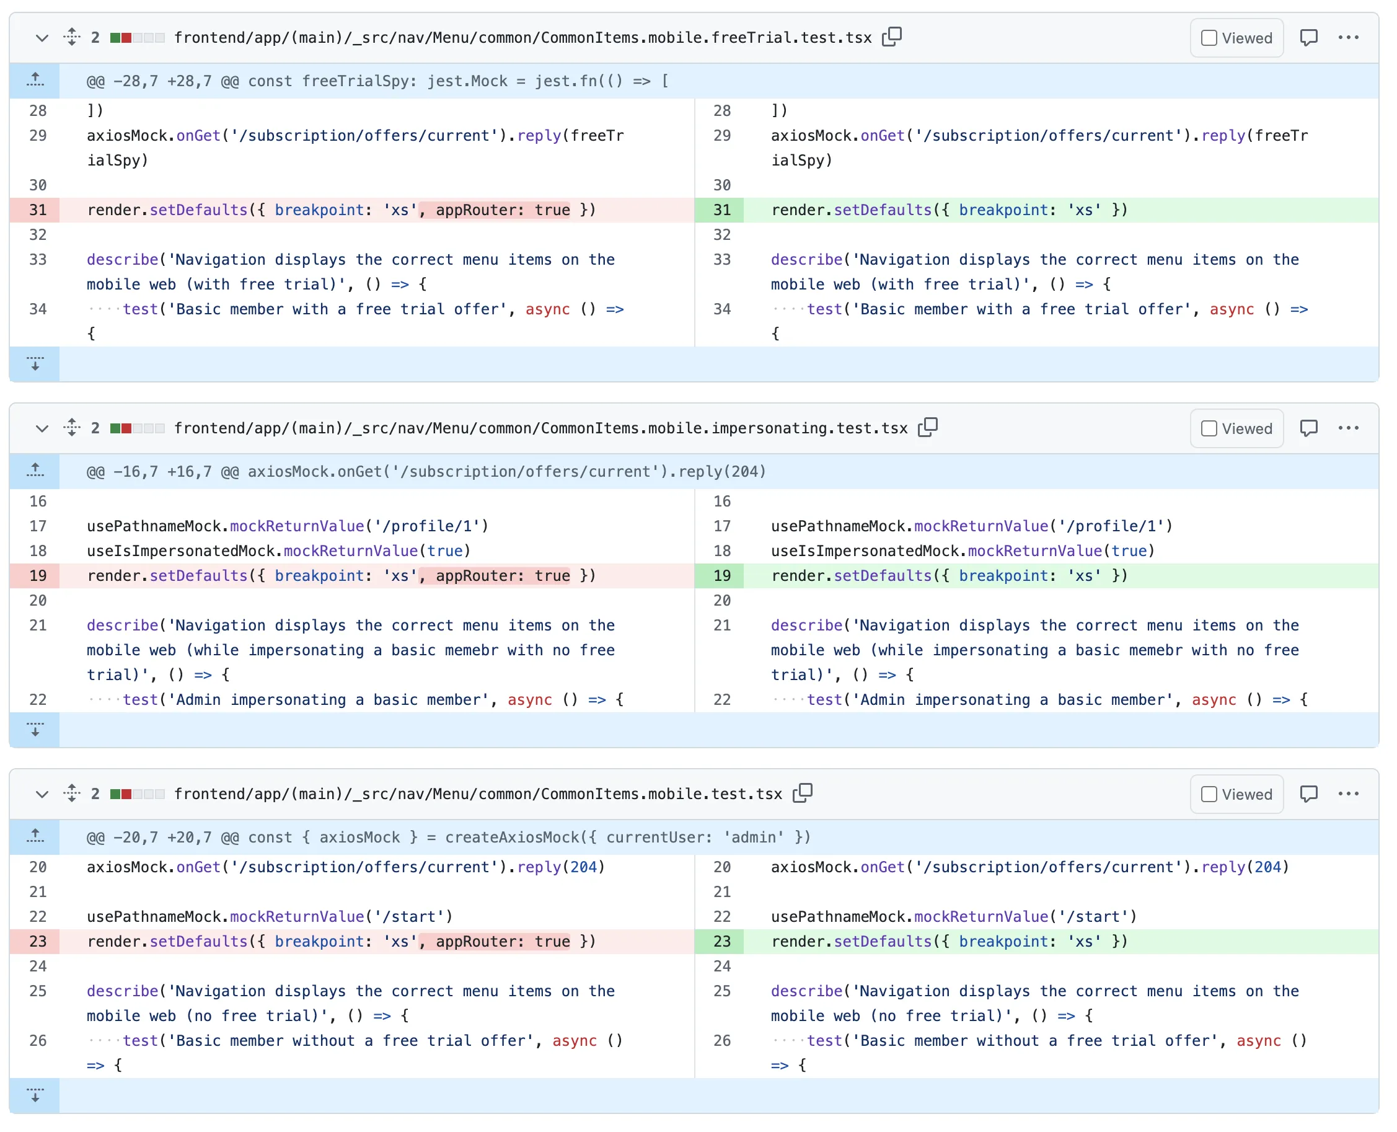This screenshot has width=1397, height=1132.
Task: Copy file path of CommonItems.mobile.test.tsx
Action: point(804,795)
